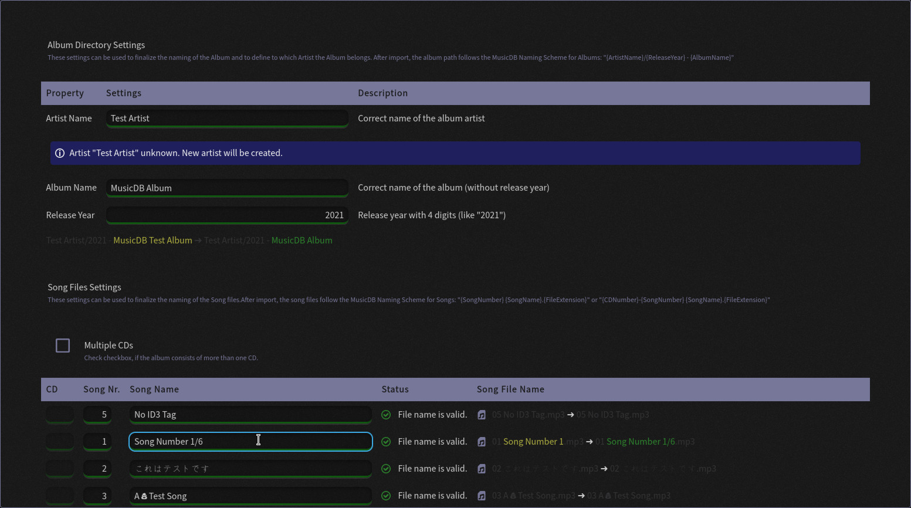Click song number field showing 5

pos(97,415)
